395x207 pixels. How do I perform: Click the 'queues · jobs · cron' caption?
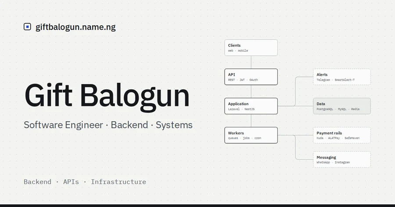point(244,138)
